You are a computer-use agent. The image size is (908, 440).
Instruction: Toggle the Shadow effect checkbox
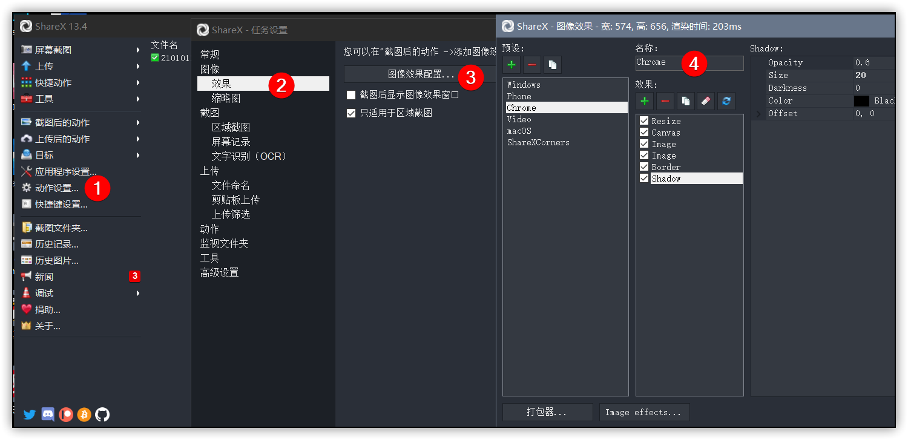coord(644,178)
